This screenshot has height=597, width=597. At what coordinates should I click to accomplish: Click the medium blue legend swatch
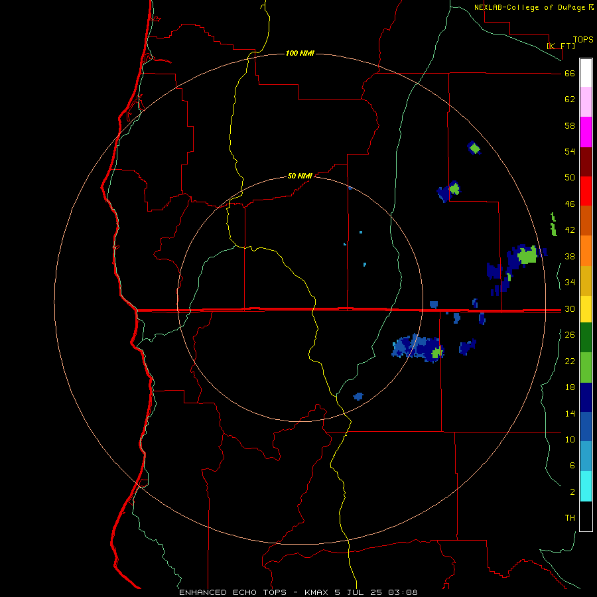(586, 427)
